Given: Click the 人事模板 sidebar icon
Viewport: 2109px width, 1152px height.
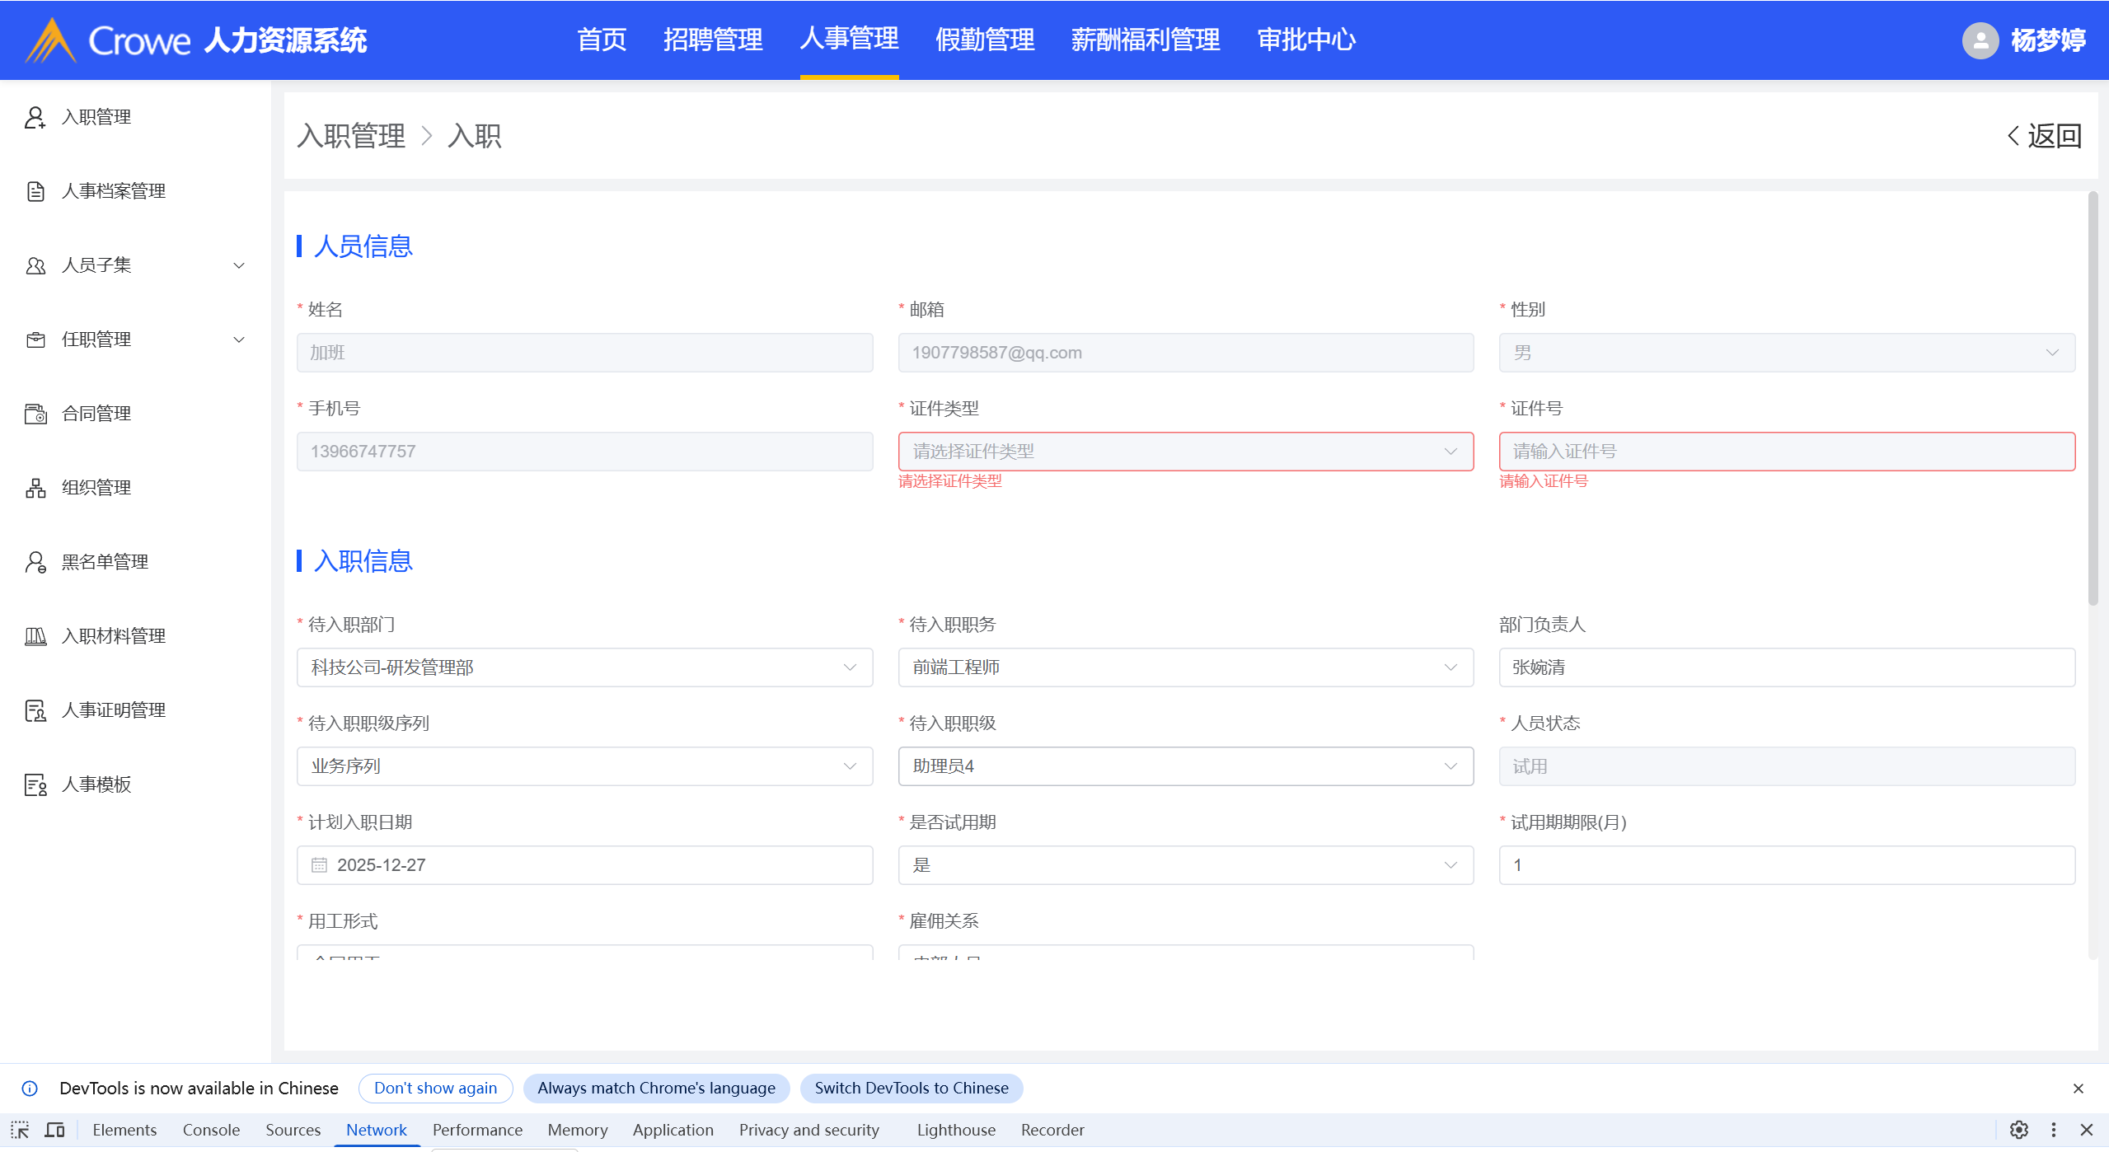Looking at the screenshot, I should [35, 784].
